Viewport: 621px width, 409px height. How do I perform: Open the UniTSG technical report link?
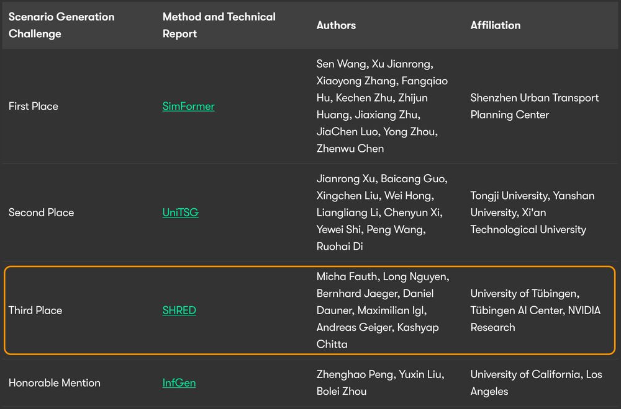(x=180, y=213)
